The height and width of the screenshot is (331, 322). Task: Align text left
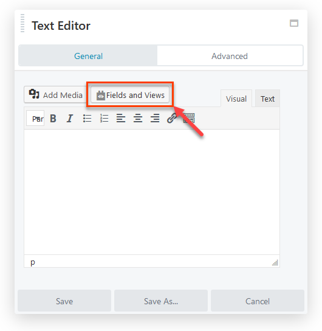tap(121, 118)
